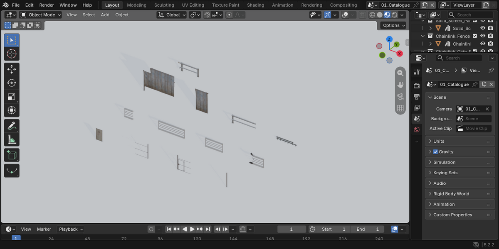Open the viewport Options dropdown
The width and height of the screenshot is (499, 249).
(x=393, y=25)
